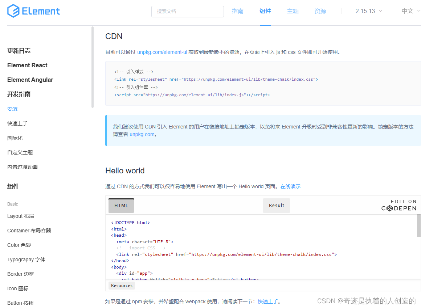
Task: Open the 组件 nav tab
Action: pos(265,11)
